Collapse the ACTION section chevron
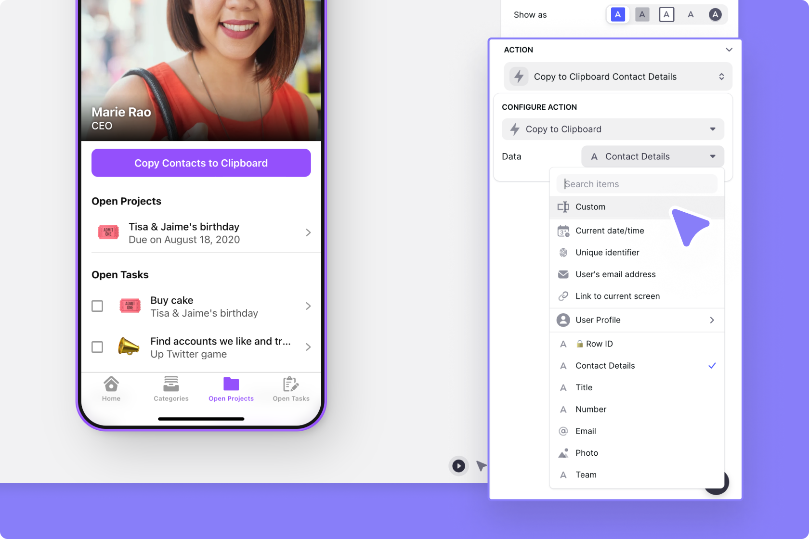Image resolution: width=809 pixels, height=539 pixels. [x=729, y=50]
